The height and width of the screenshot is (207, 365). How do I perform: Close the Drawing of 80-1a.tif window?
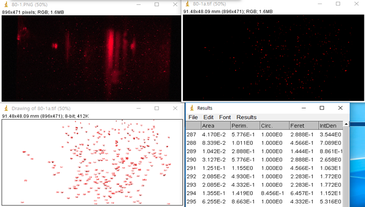175,108
